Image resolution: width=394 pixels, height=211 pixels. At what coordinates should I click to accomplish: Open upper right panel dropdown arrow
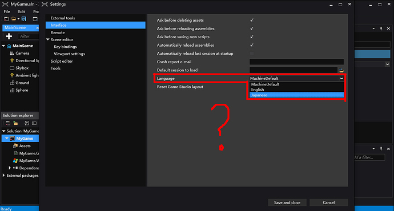click(x=373, y=29)
